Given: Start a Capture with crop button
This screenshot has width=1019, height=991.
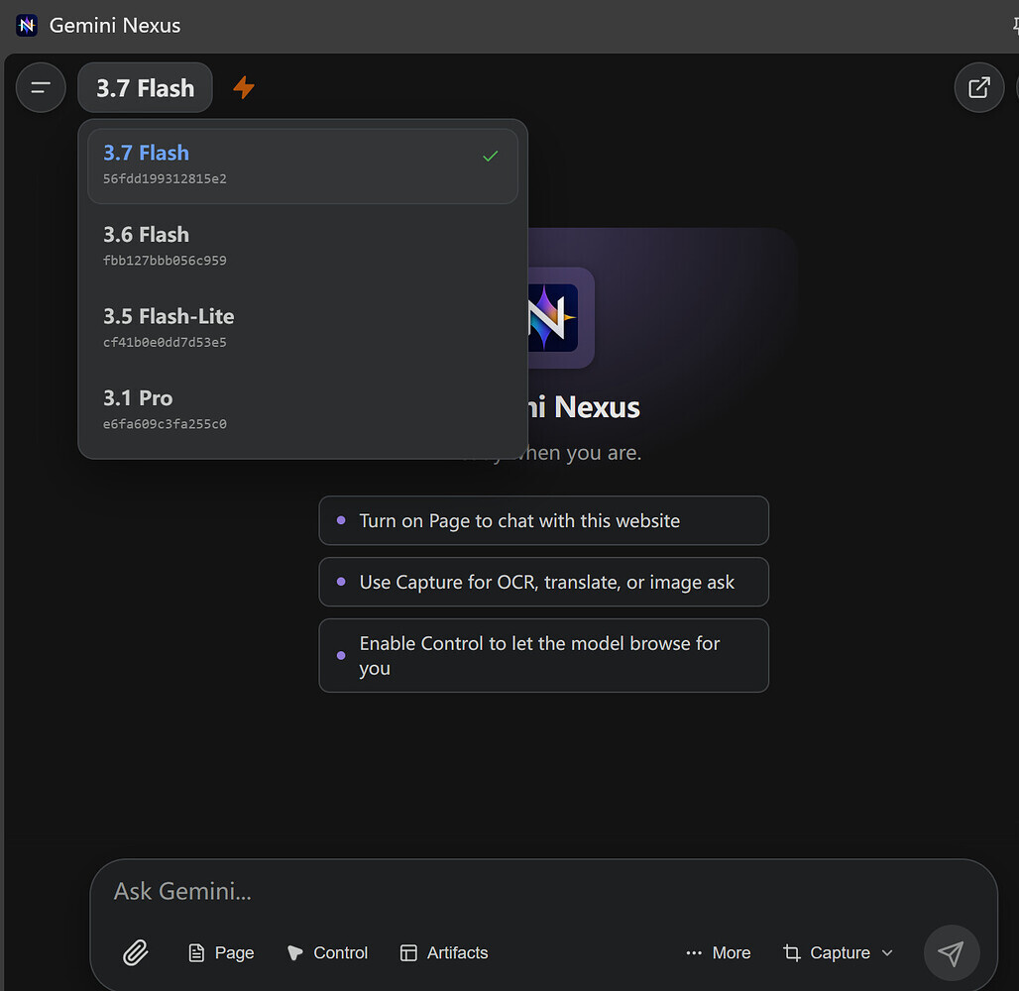Looking at the screenshot, I should click(x=828, y=952).
